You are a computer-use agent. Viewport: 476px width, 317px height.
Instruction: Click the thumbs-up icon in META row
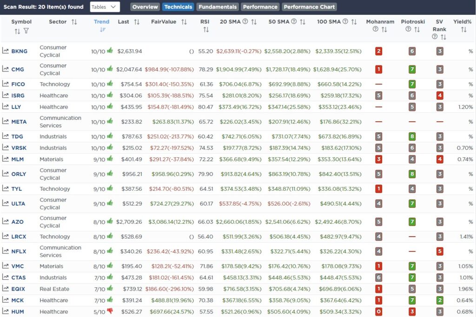110,121
